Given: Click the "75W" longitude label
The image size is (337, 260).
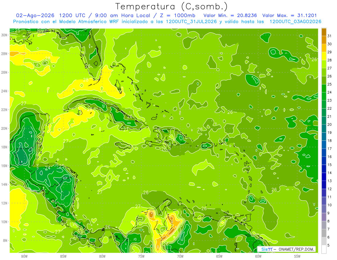Looking at the screenshot, I should pos(141,256).
